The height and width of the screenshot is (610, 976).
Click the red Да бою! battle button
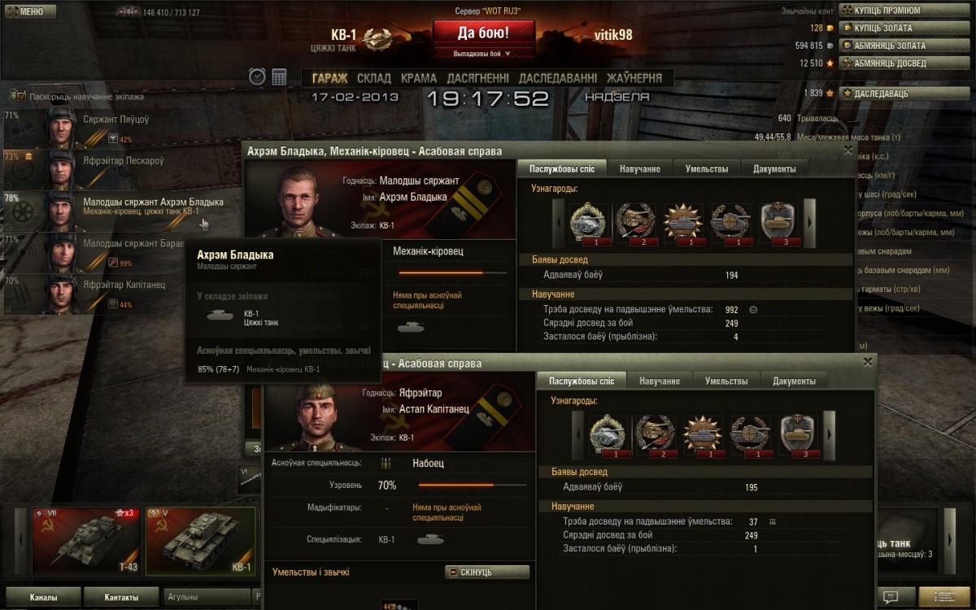click(x=484, y=34)
